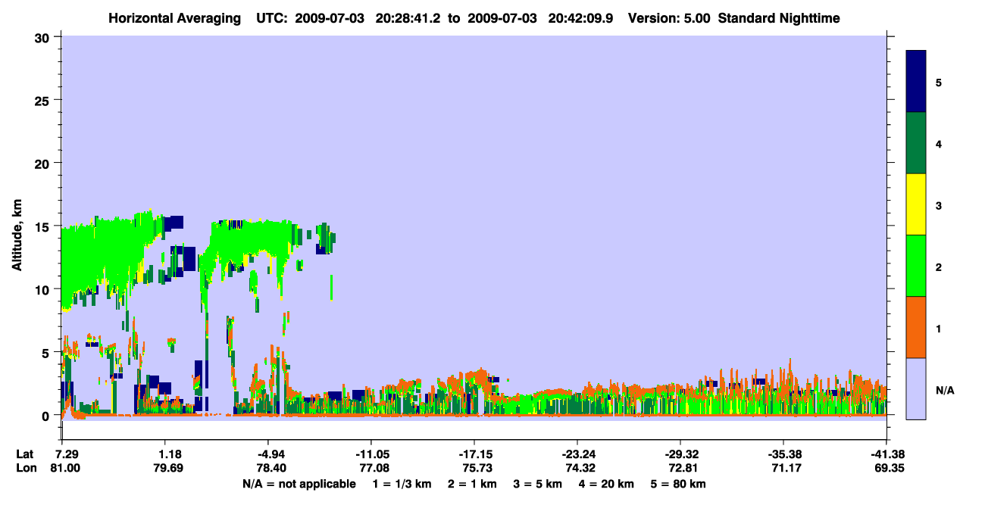Click the '5 = 80 km' legend text
Image resolution: width=985 pixels, height=505 pixels.
click(678, 484)
